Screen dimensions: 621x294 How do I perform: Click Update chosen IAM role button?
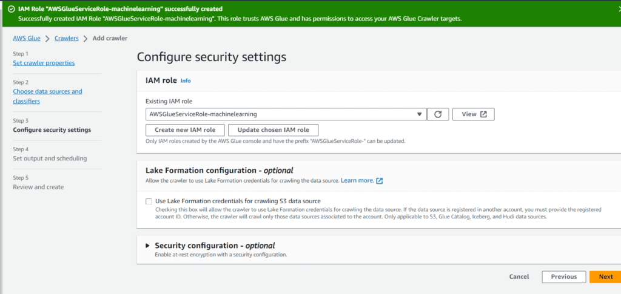click(273, 130)
